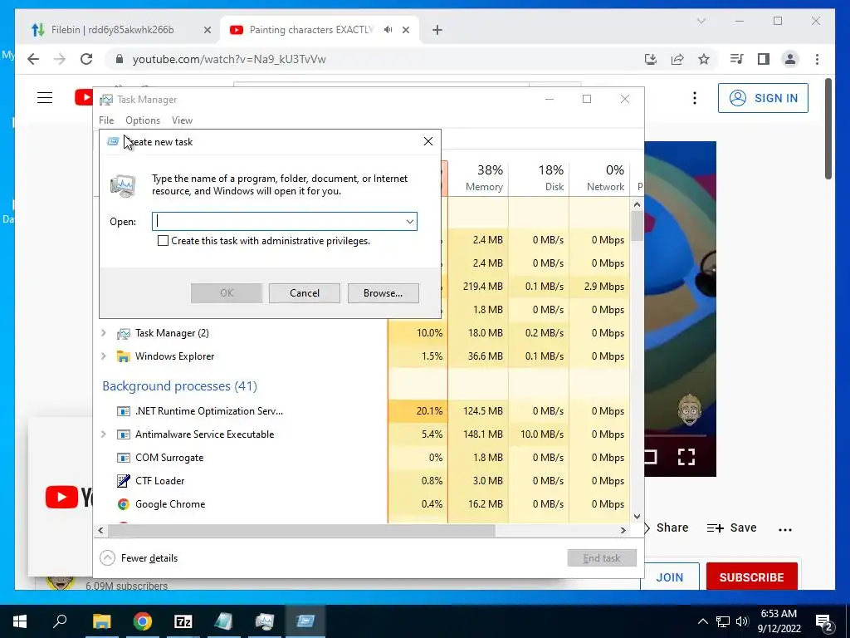Click the red SUBSCRIBE button
The image size is (850, 638).
tap(751, 577)
